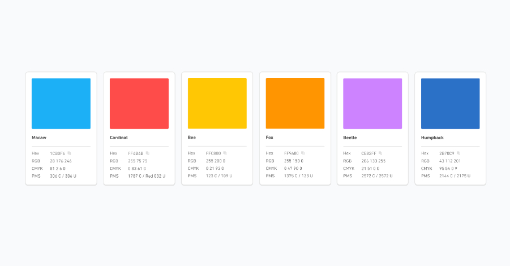Copy the Humpback hex code 2B70C9

point(458,153)
